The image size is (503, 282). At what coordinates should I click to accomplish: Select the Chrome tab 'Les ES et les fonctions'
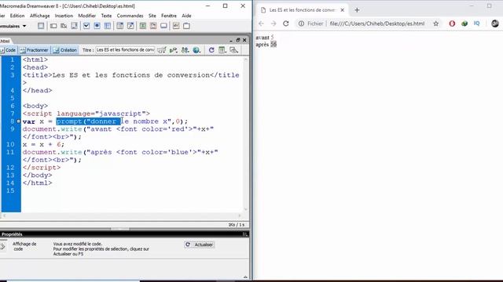pos(302,10)
